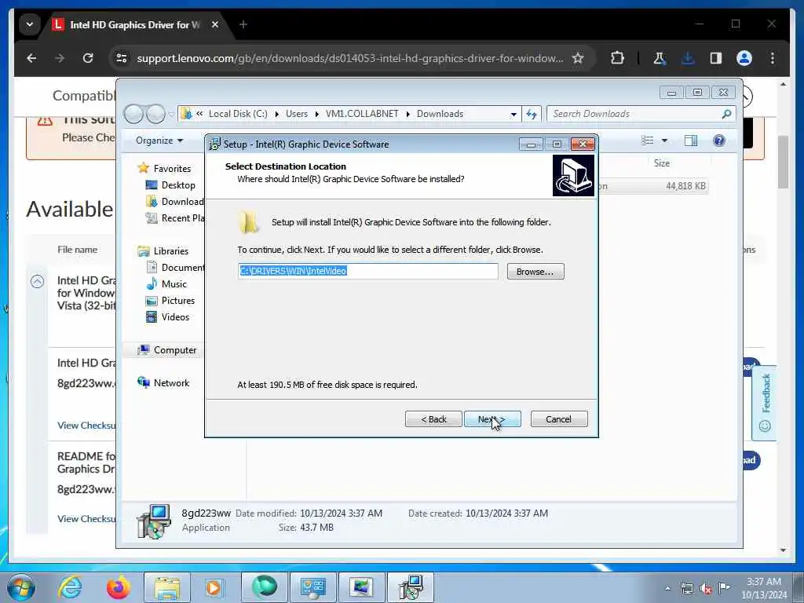
Task: Open the Feedback tab on Lenovo page
Action: point(764,403)
